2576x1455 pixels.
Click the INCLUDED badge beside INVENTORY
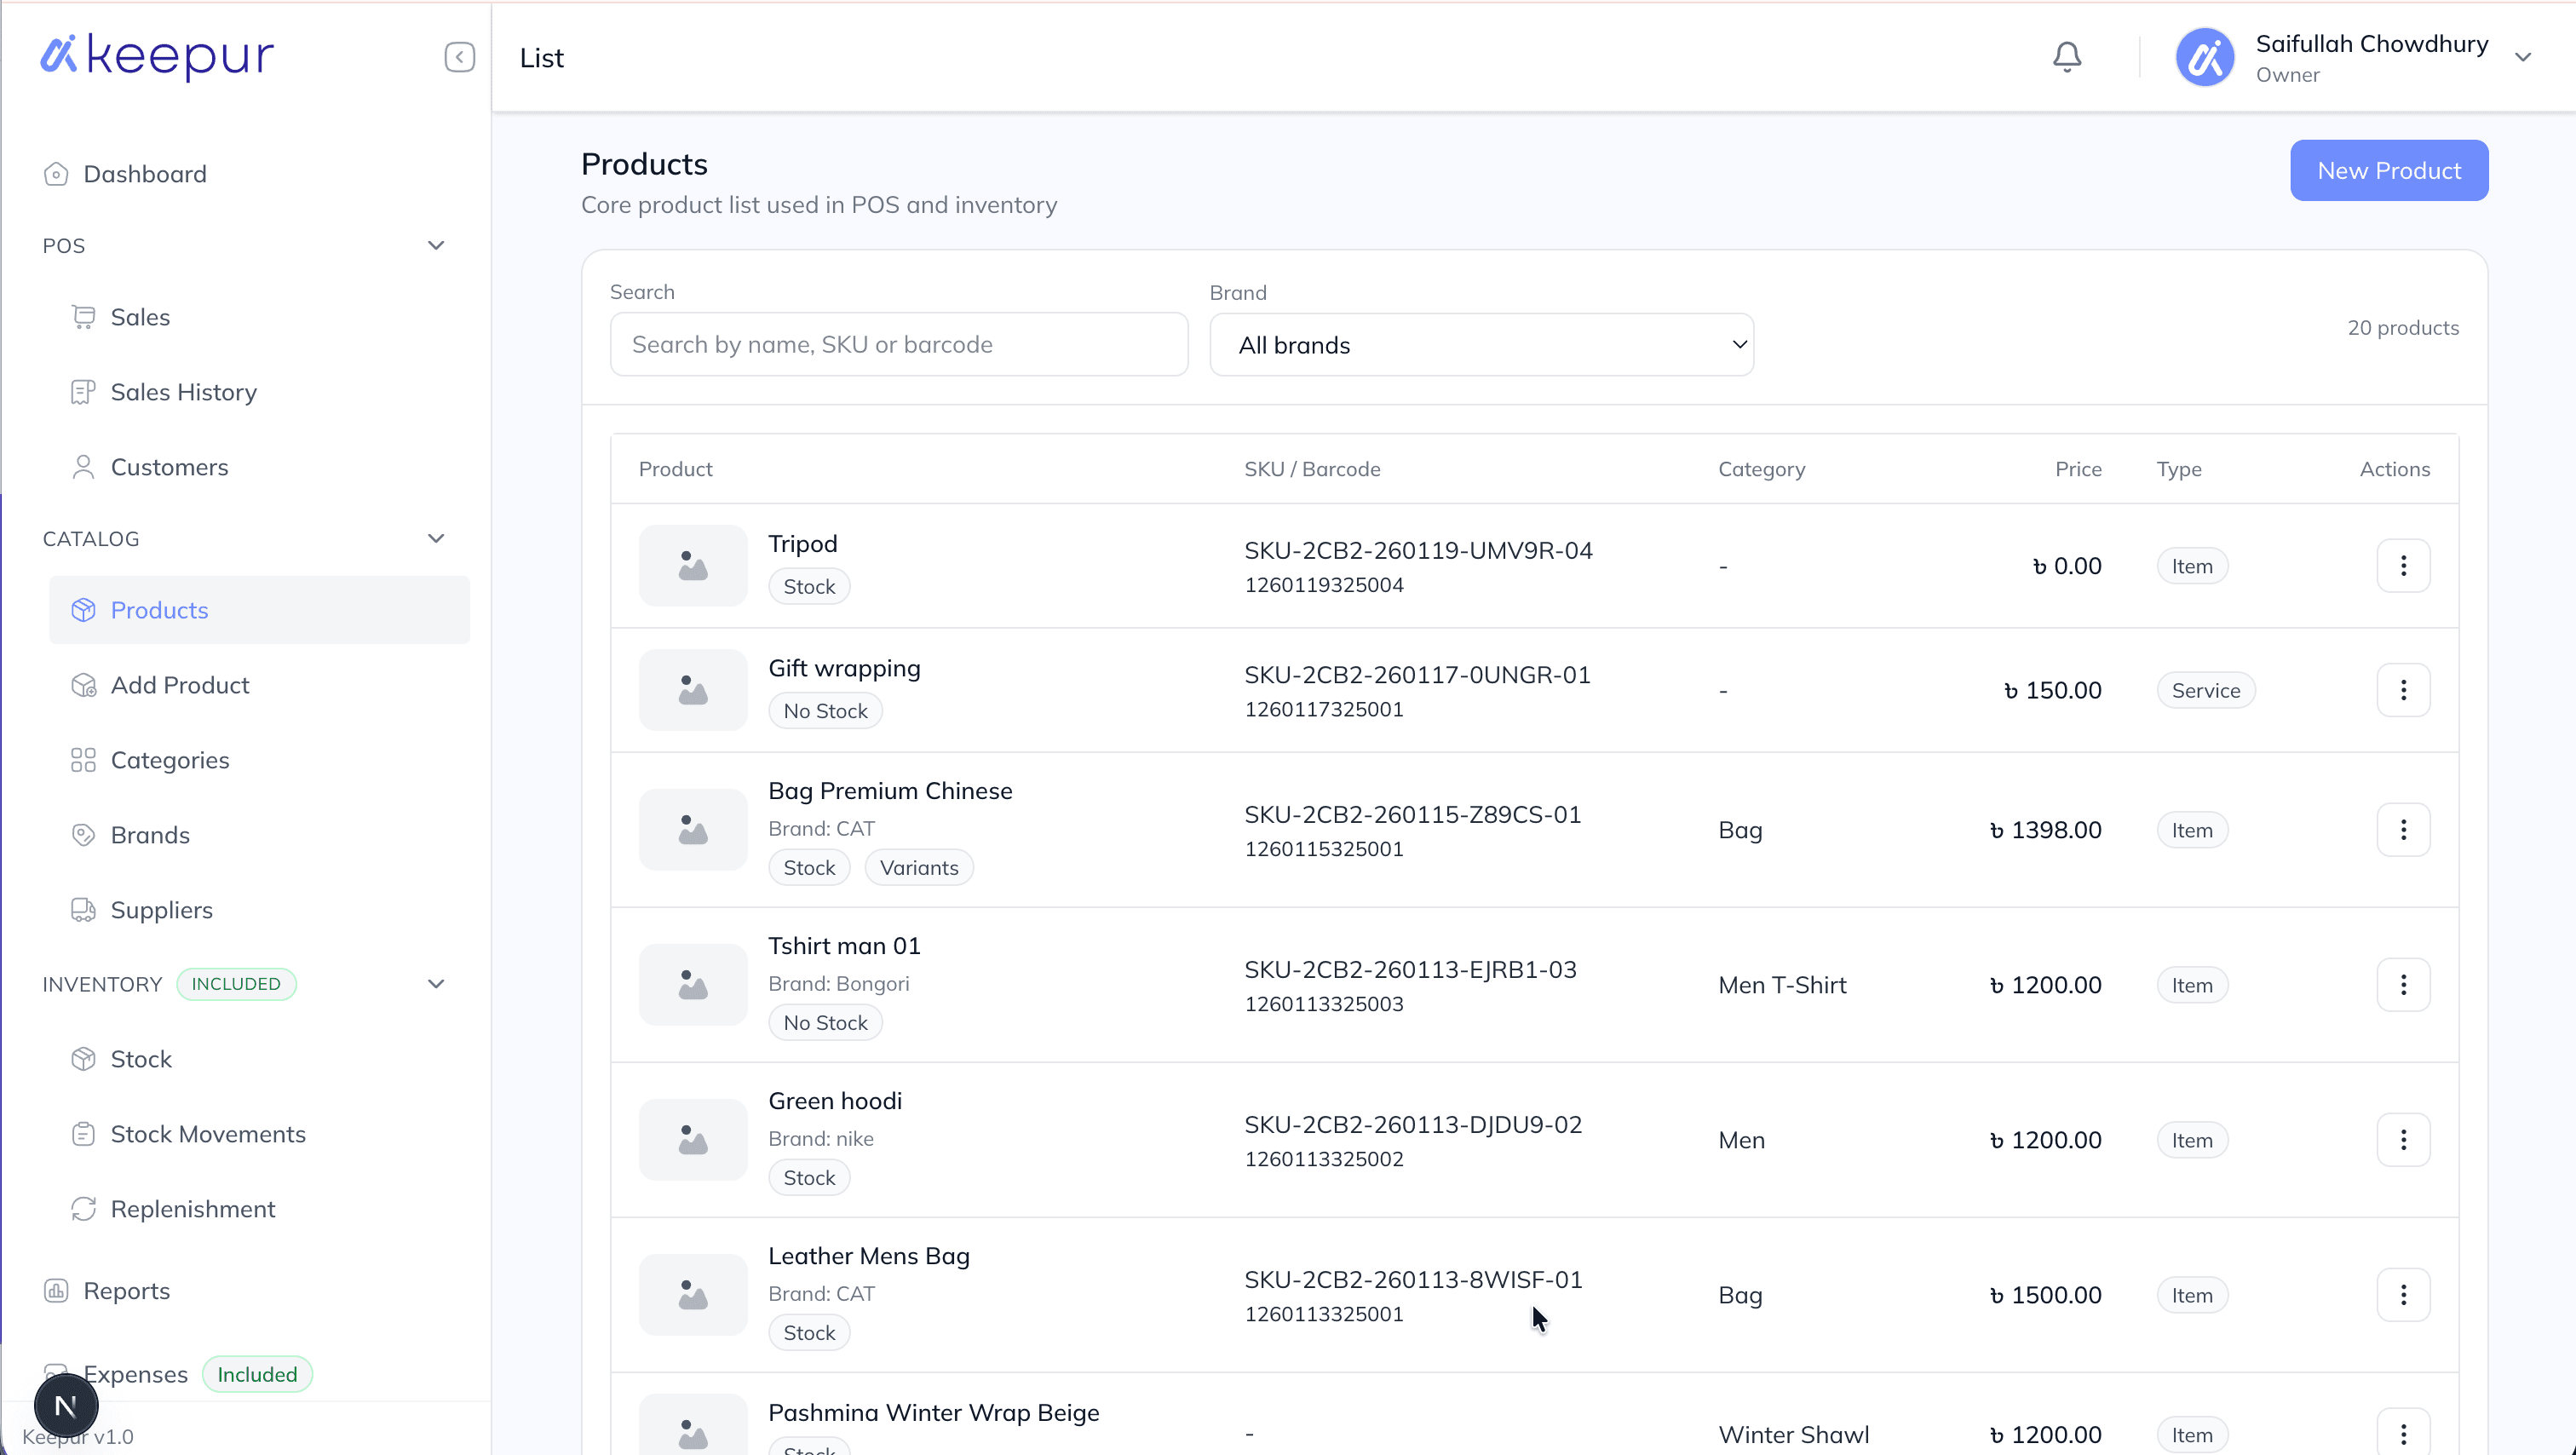pyautogui.click(x=236, y=984)
